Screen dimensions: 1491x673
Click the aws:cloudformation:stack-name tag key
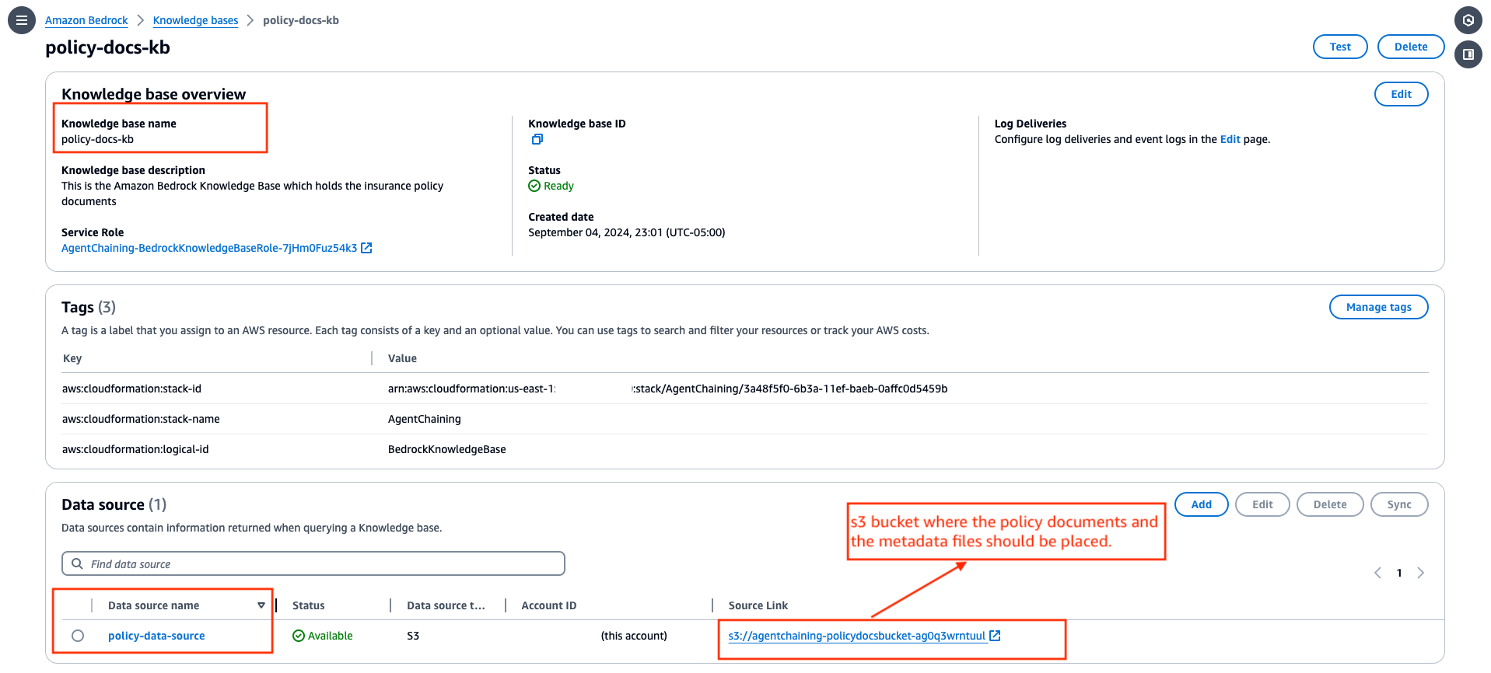pyautogui.click(x=141, y=419)
